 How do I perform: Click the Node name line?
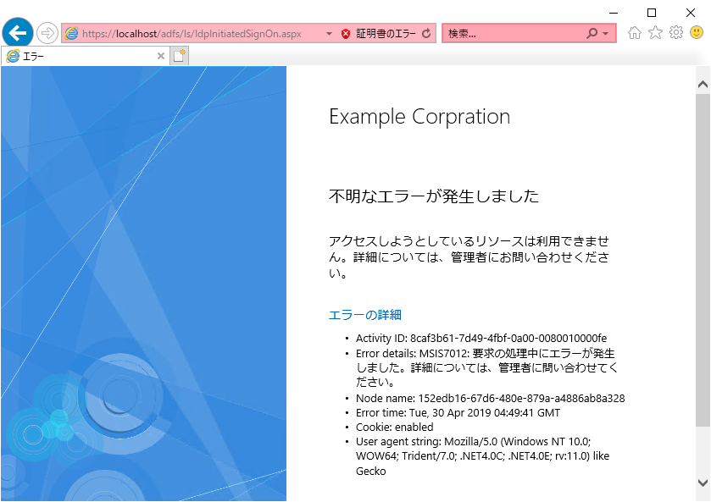[490, 398]
